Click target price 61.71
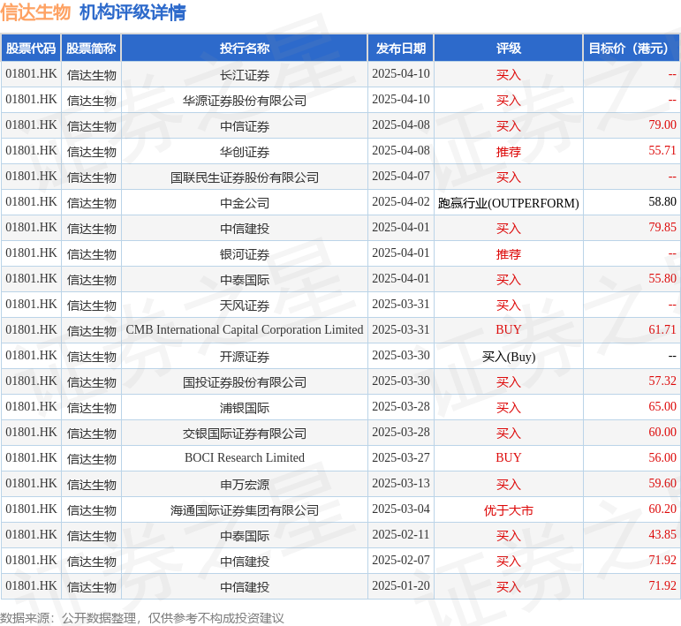Viewport: 681px width, 626px height. (x=662, y=330)
